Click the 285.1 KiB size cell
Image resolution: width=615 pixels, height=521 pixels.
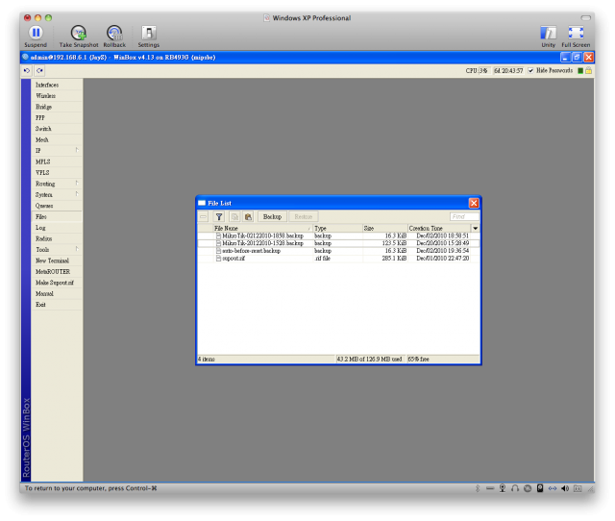click(394, 259)
